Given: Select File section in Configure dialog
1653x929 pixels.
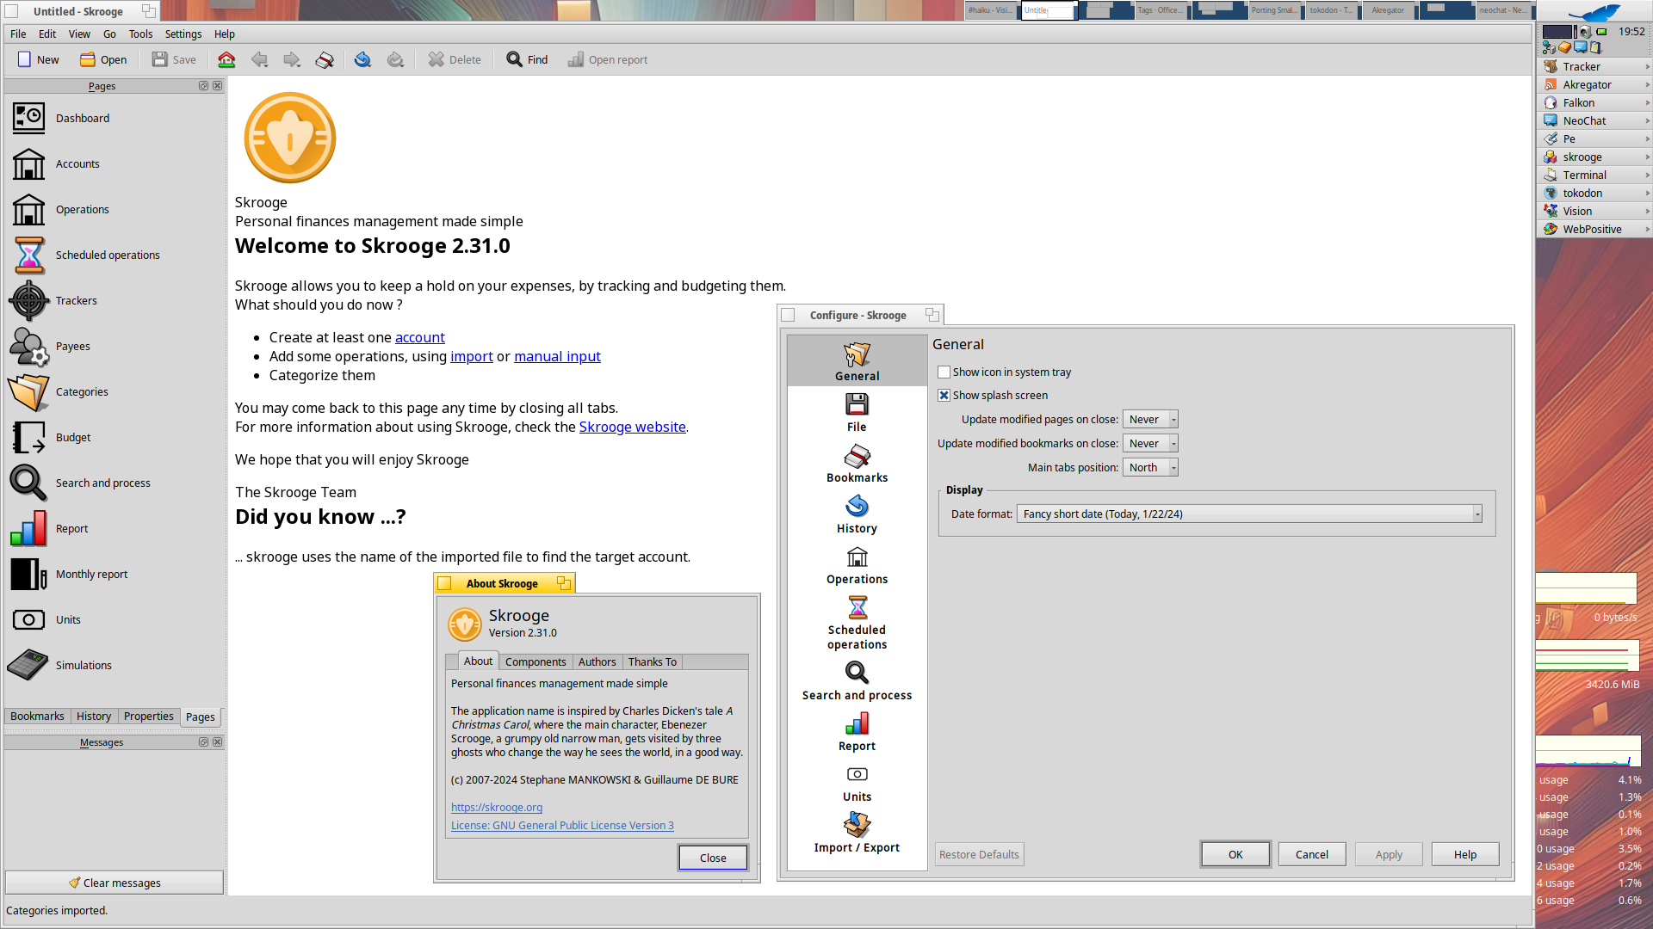Looking at the screenshot, I should (857, 412).
